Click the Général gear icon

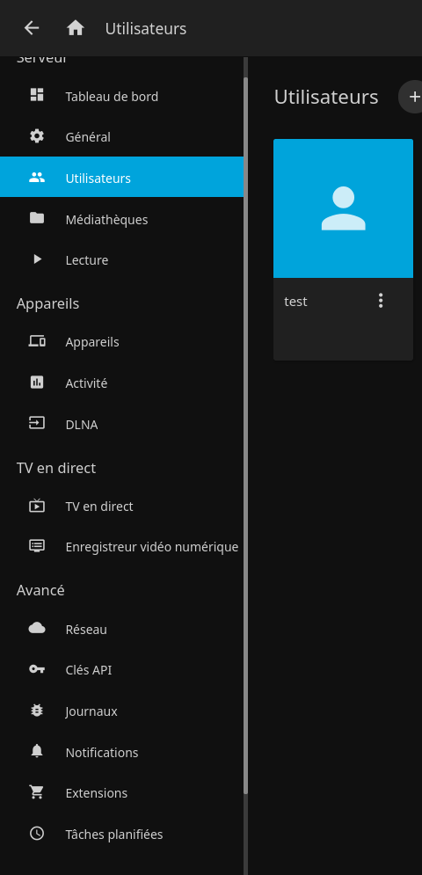pyautogui.click(x=37, y=136)
